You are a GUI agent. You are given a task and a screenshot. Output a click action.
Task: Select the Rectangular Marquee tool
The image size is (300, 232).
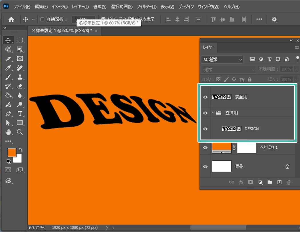pyautogui.click(x=20, y=40)
